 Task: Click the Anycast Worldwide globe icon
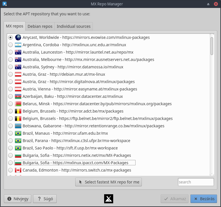(x=18, y=37)
